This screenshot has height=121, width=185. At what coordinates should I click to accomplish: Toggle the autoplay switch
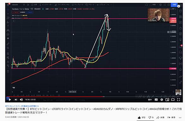tap(150, 100)
